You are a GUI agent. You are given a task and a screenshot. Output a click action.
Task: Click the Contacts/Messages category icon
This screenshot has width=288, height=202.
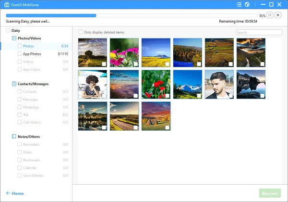coord(14,84)
